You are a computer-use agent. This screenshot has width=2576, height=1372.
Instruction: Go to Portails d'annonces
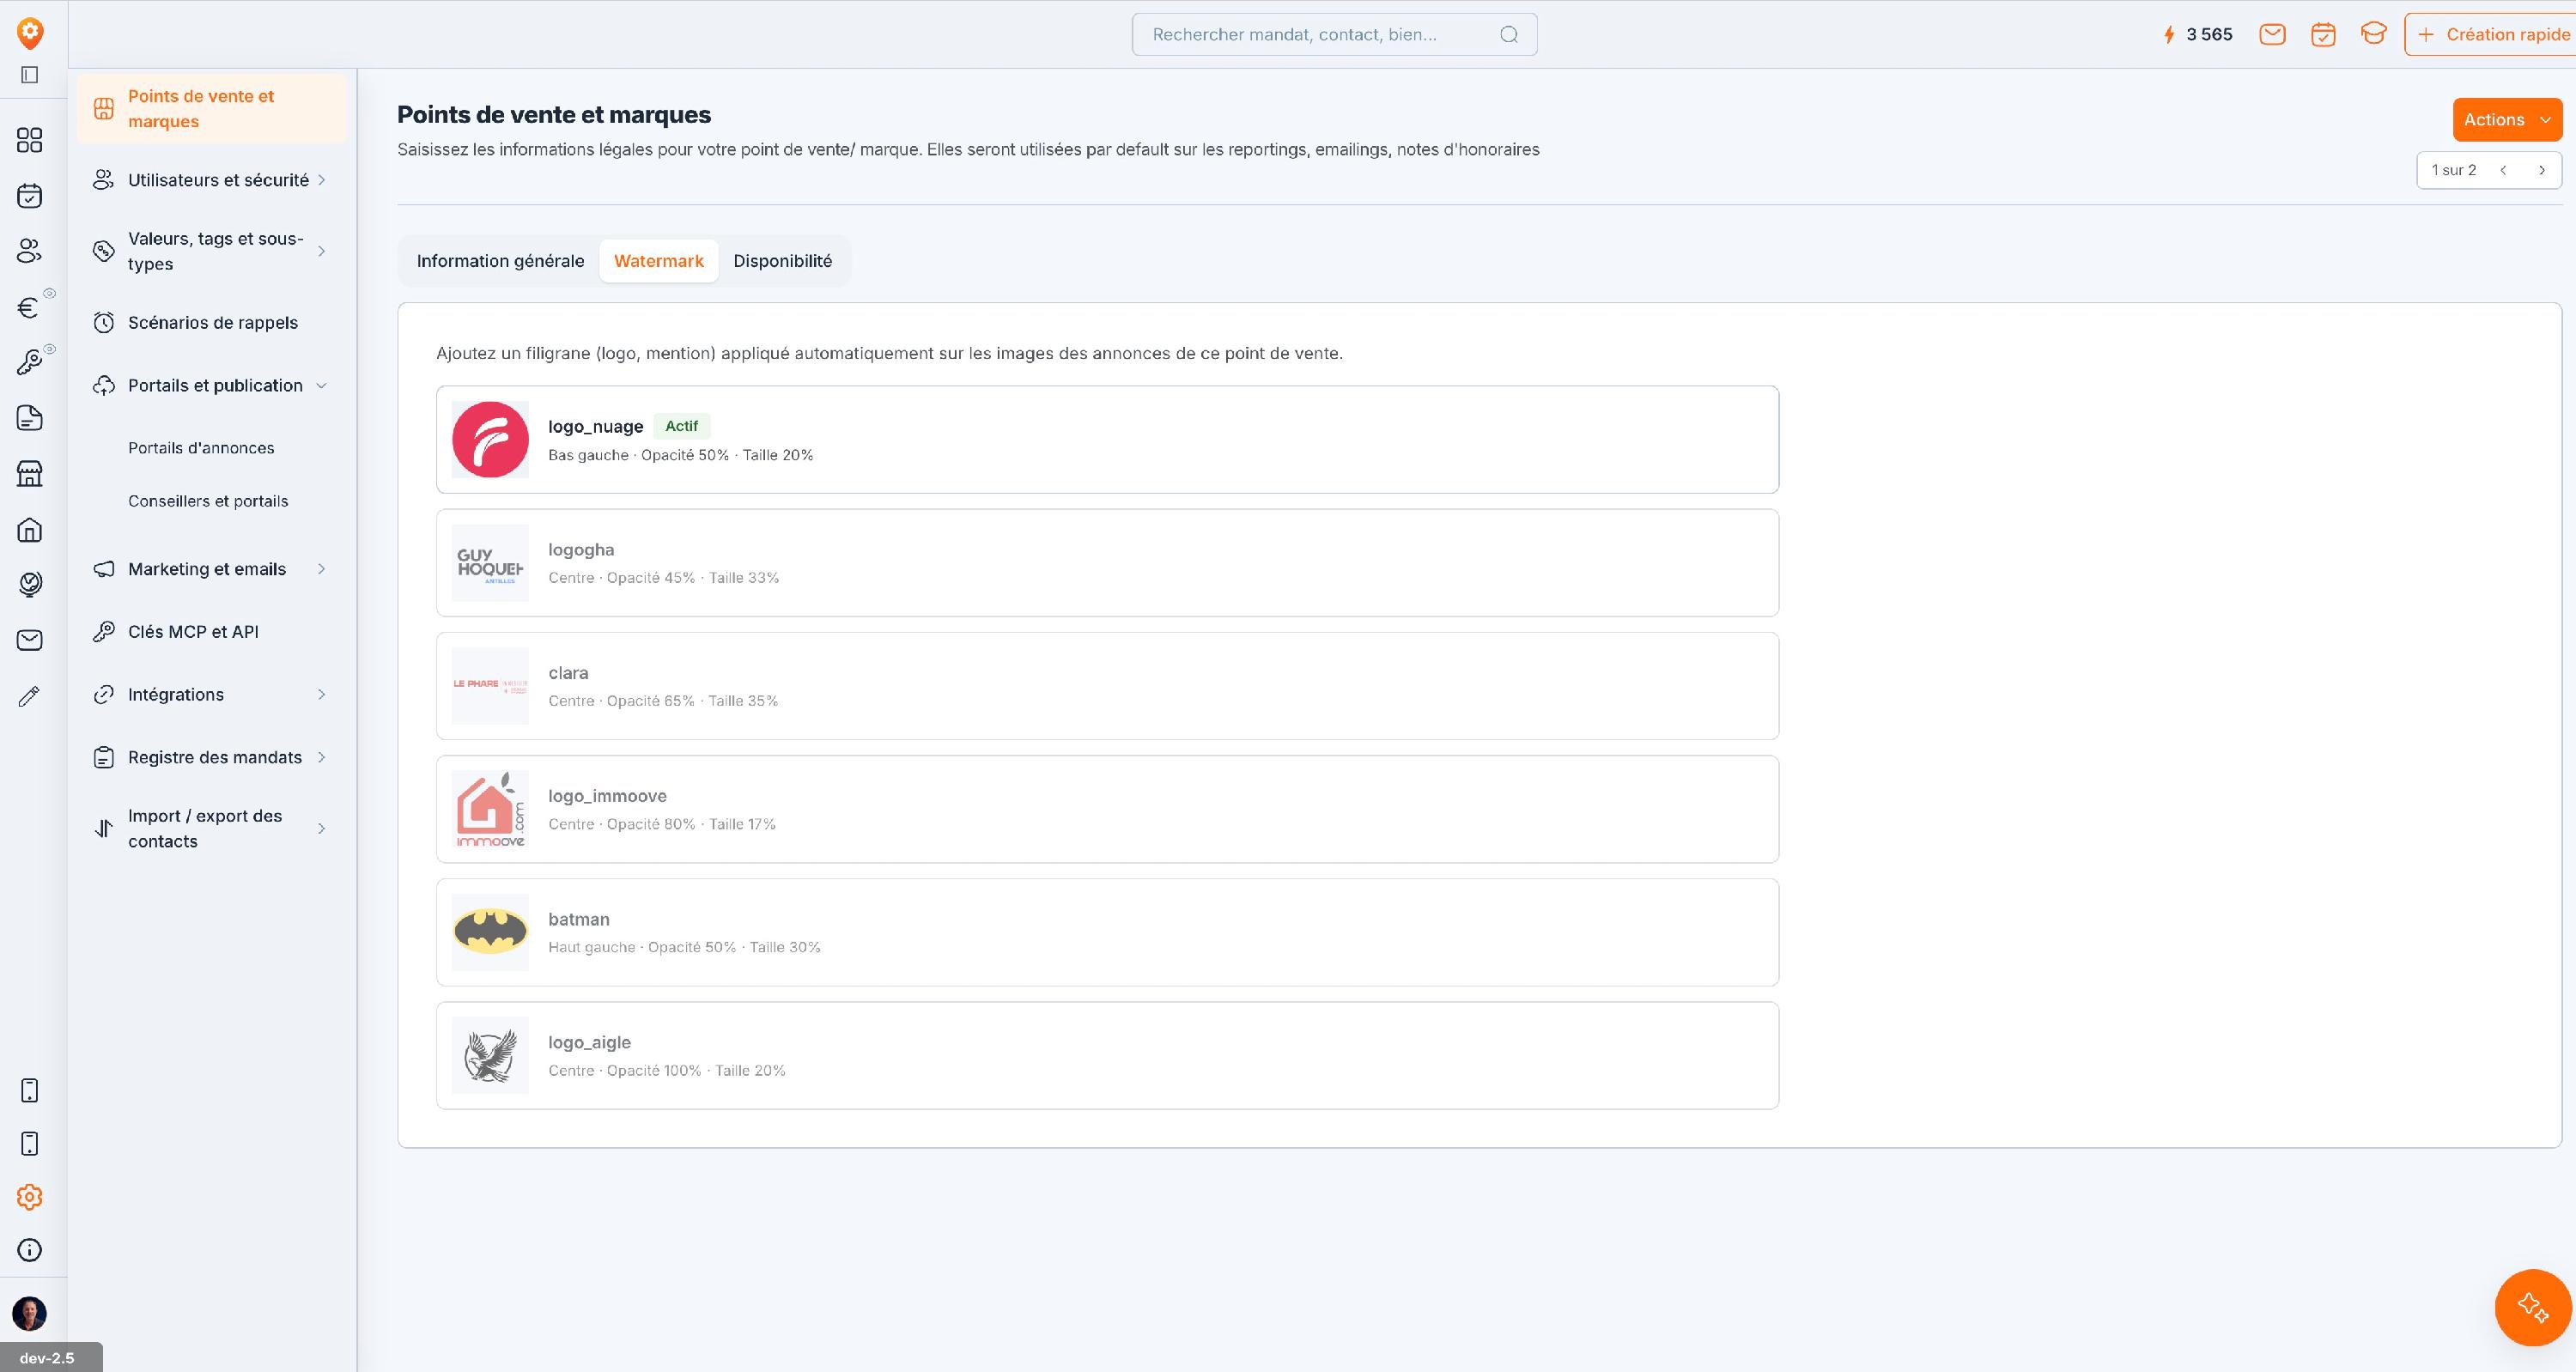tap(201, 448)
